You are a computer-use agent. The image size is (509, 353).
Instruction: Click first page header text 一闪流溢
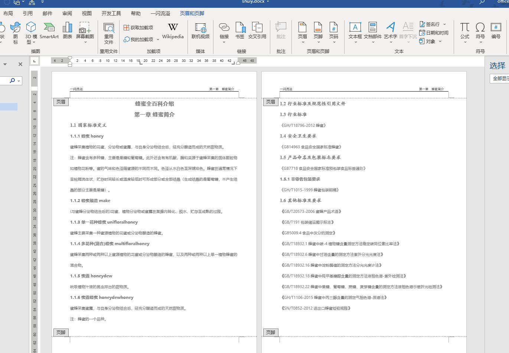(76, 89)
